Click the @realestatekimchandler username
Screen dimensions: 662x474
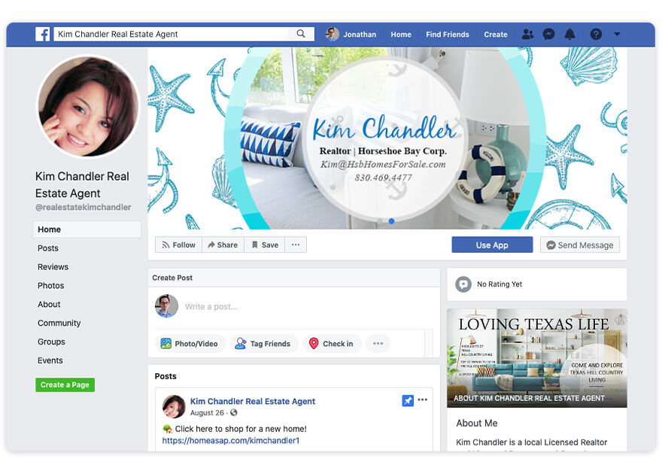[x=84, y=207]
